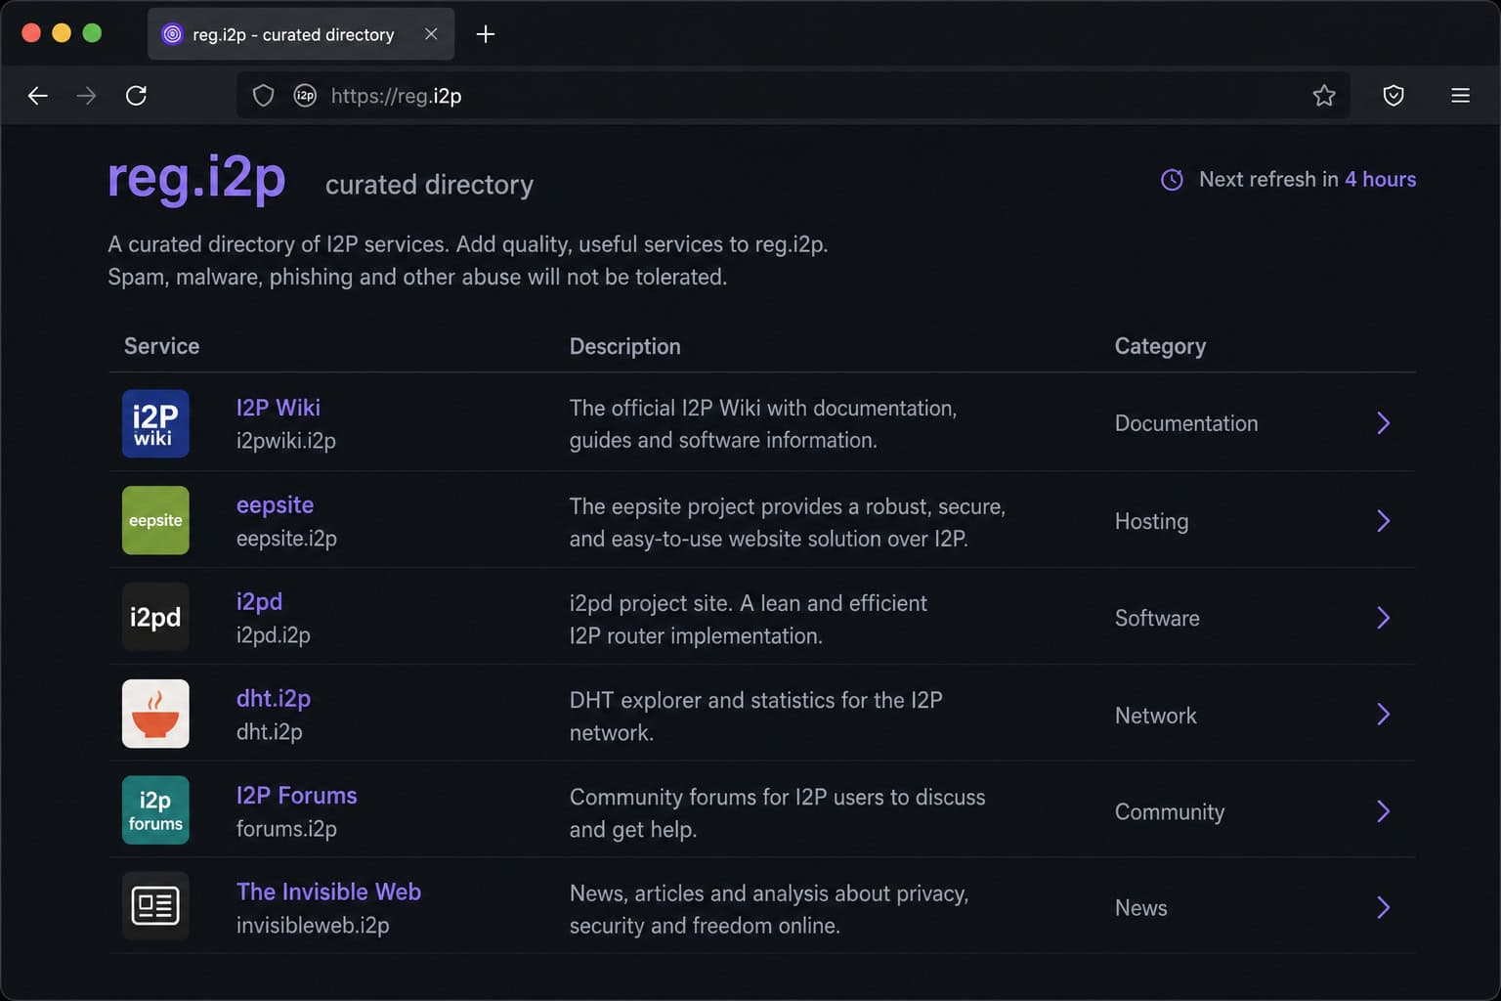Click the tab's purple favicon
Image resolution: width=1501 pixels, height=1001 pixels.
point(172,34)
